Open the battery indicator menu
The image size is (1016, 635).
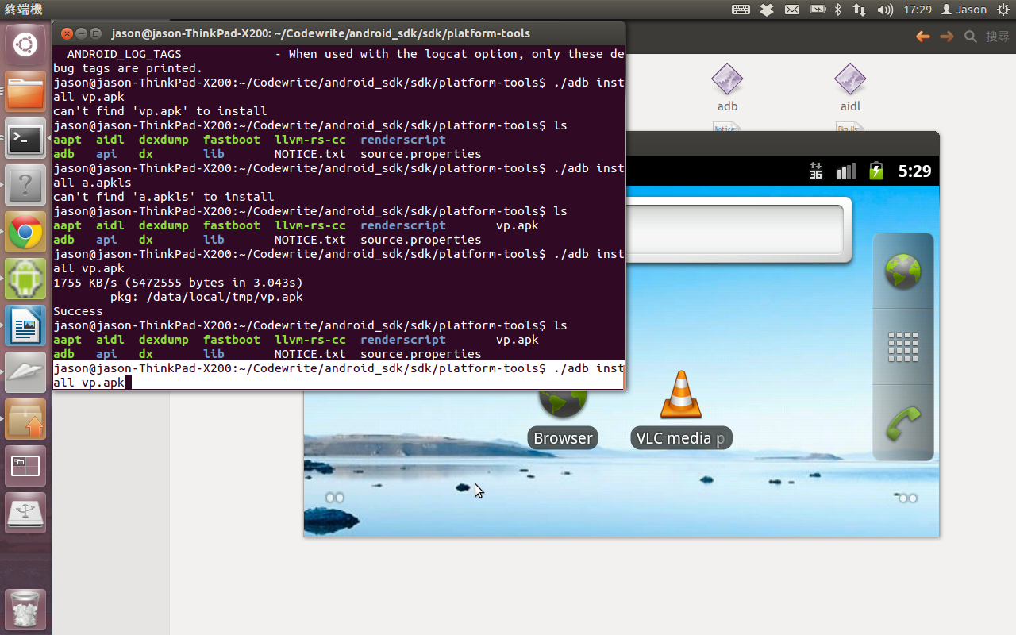tap(818, 10)
